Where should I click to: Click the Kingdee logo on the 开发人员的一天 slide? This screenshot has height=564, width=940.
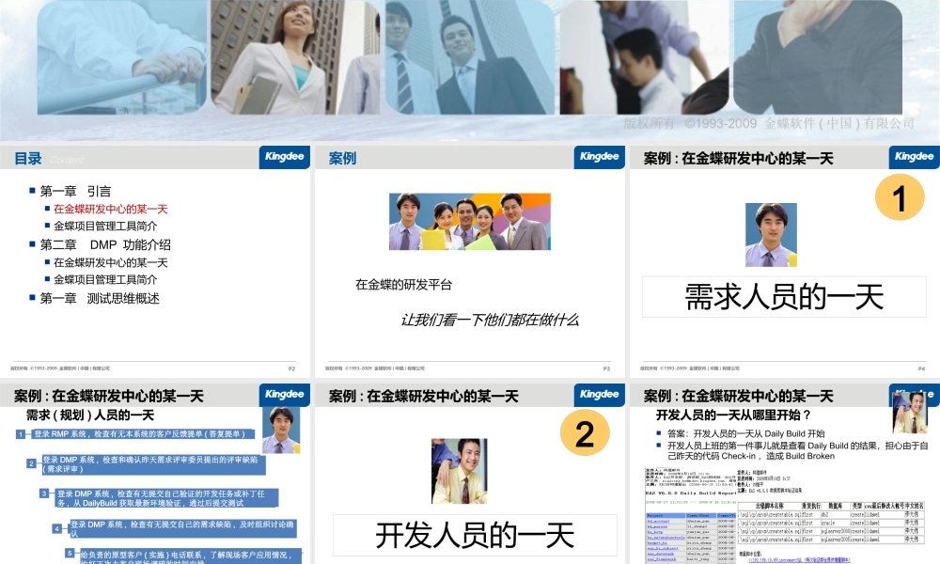coord(599,395)
